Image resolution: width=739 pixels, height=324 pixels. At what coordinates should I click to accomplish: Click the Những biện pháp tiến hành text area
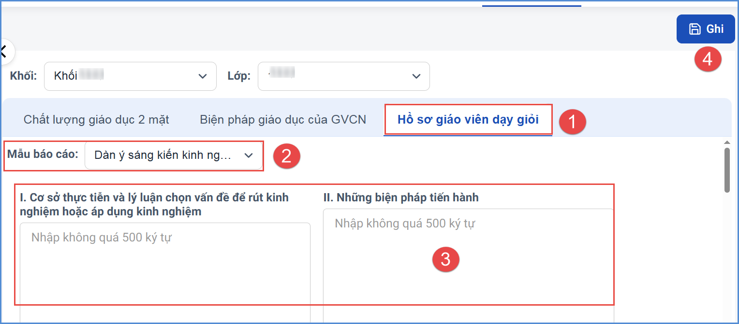click(x=468, y=266)
